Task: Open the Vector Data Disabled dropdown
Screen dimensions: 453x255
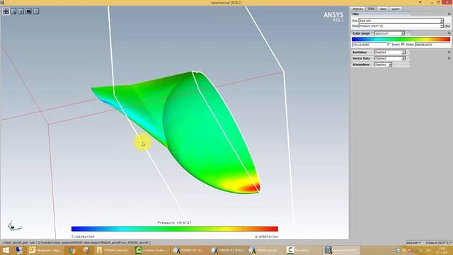Action: (x=390, y=58)
